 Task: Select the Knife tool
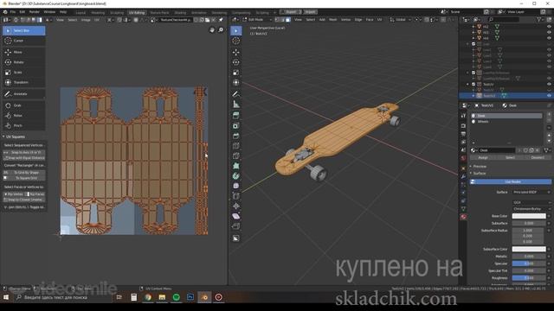(x=236, y=155)
